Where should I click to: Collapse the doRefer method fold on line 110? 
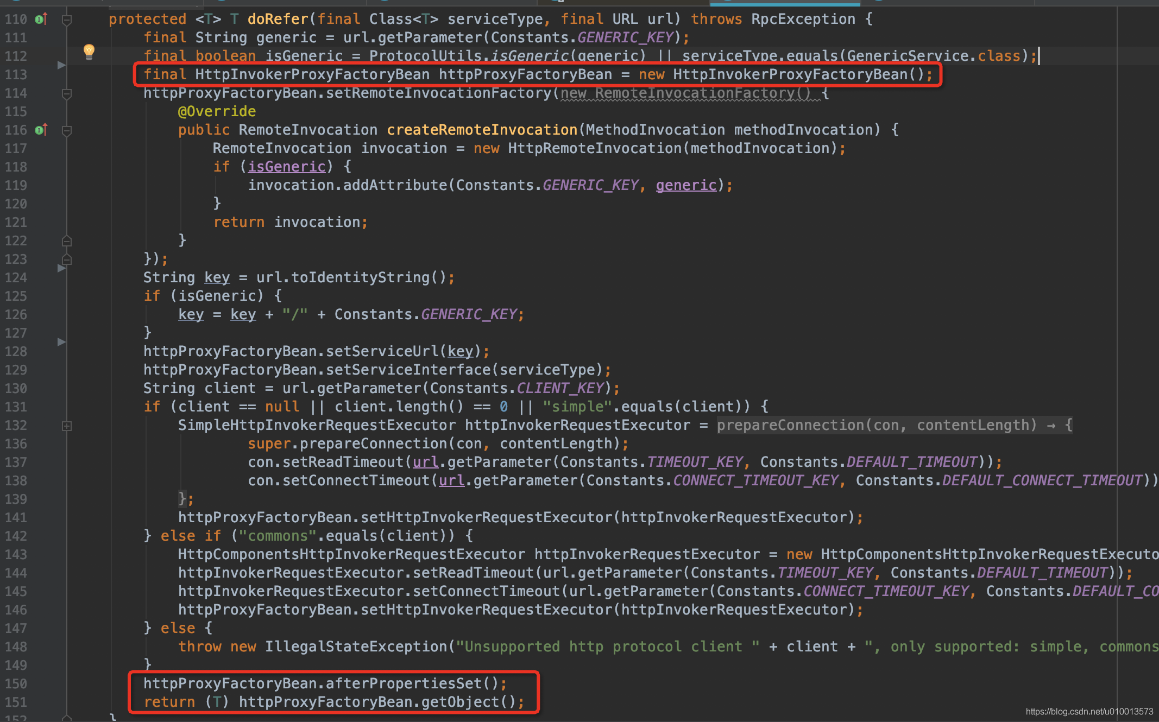click(x=67, y=20)
